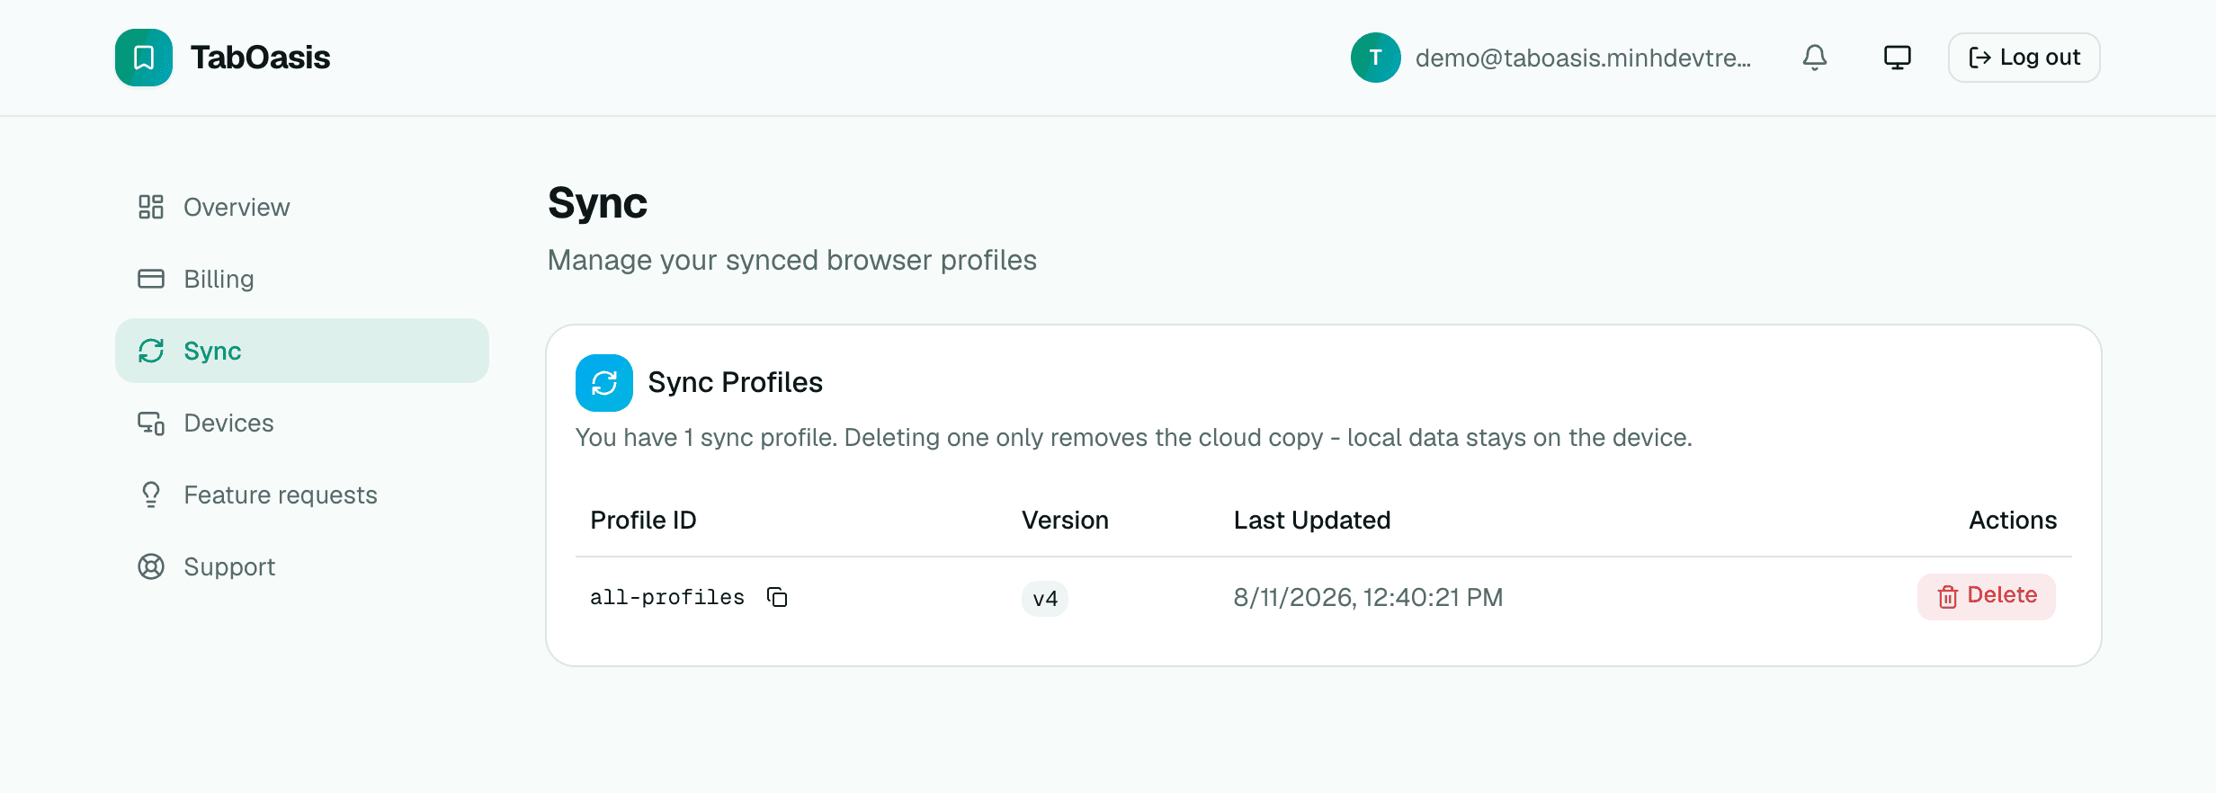Screen dimensions: 2216x793
Task: Click the Actions column header
Action: coord(2013,520)
